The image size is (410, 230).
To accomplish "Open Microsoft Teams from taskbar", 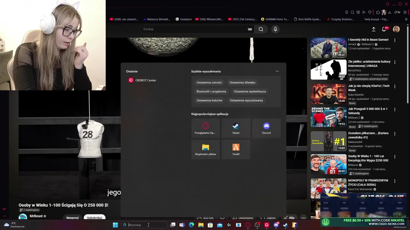I will (182, 225).
